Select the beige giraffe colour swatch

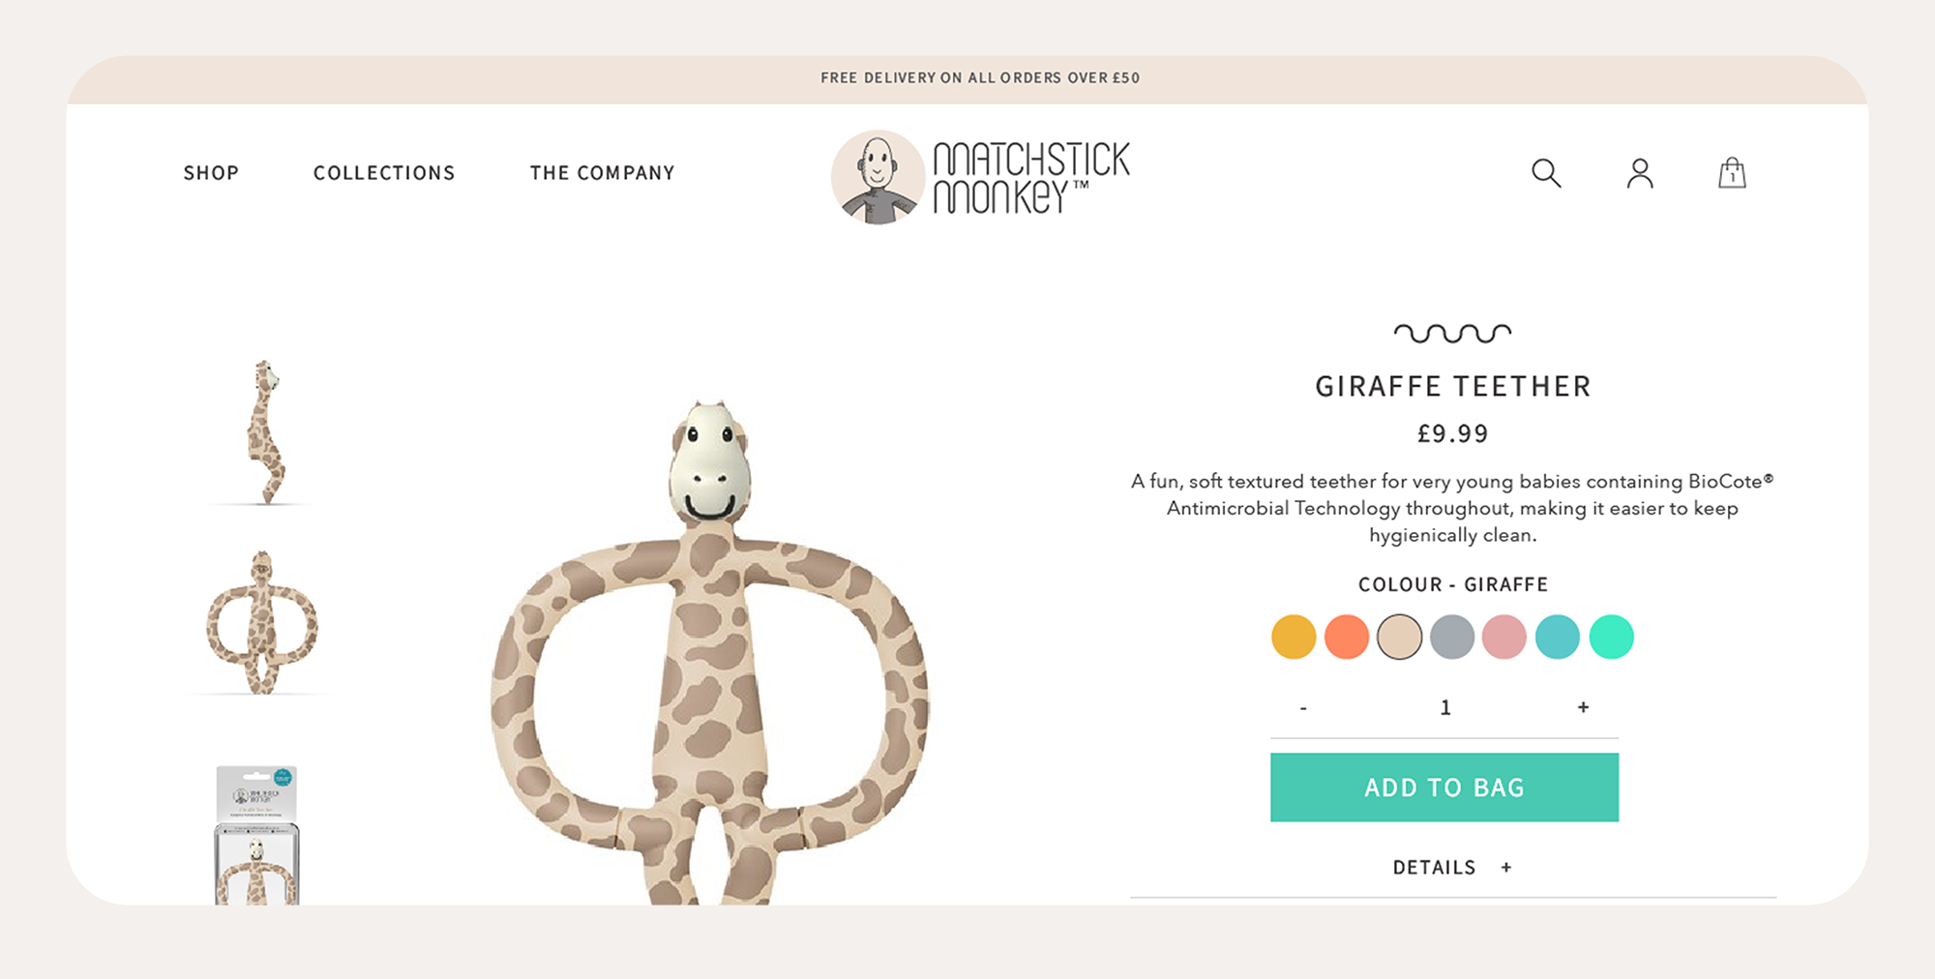click(x=1399, y=637)
